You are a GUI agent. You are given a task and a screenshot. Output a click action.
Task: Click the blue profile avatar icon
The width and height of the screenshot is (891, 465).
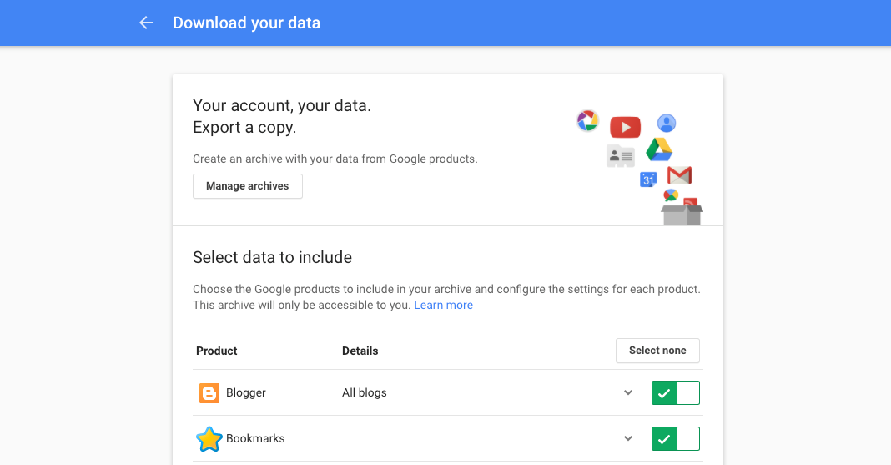pos(667,123)
